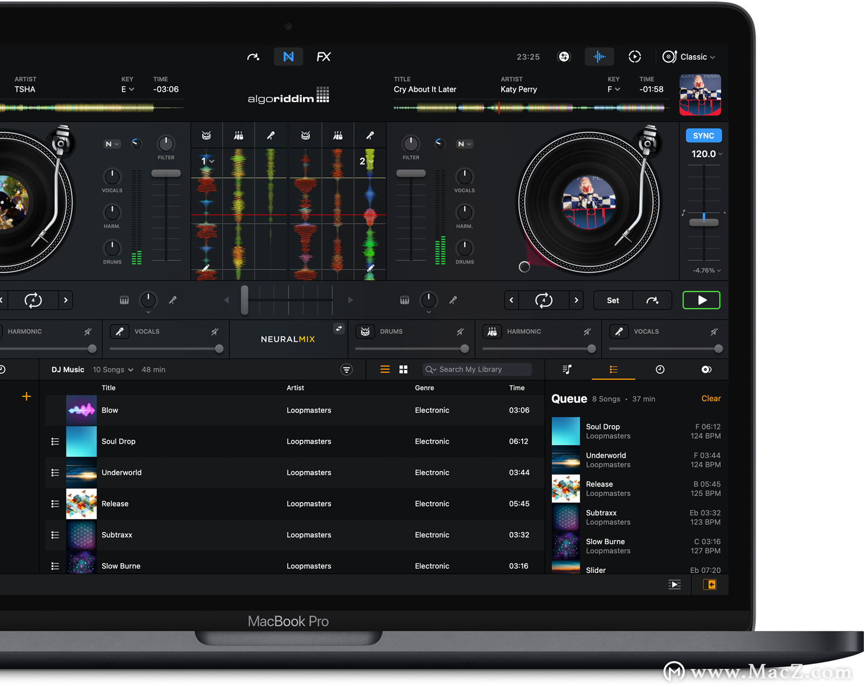Click microphone icon right of crossfader

453,300
